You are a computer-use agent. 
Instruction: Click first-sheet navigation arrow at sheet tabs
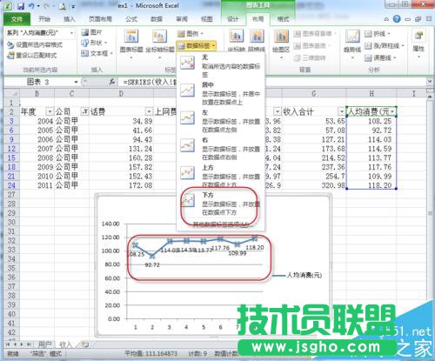pyautogui.click(x=8, y=344)
